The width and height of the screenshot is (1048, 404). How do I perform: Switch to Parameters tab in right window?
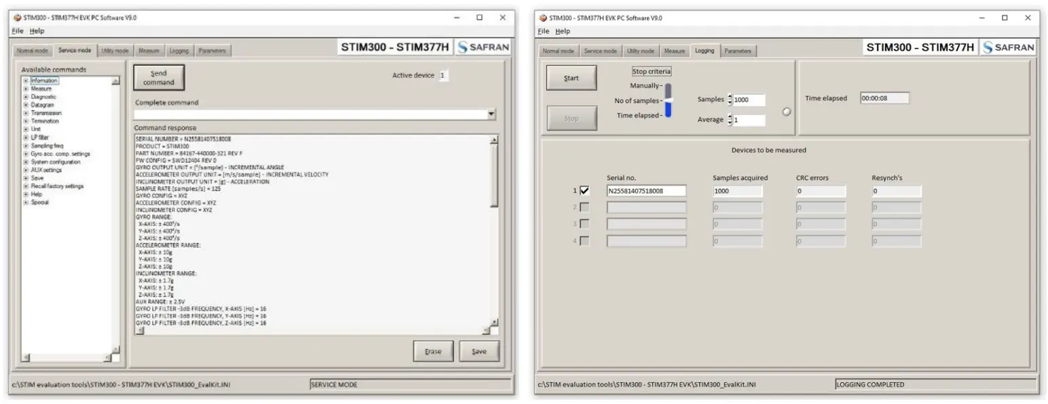tap(738, 51)
